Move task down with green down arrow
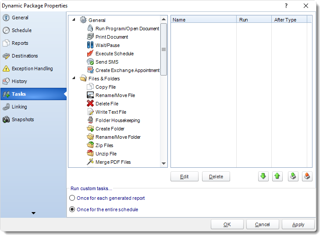The image size is (323, 238). pos(263,176)
